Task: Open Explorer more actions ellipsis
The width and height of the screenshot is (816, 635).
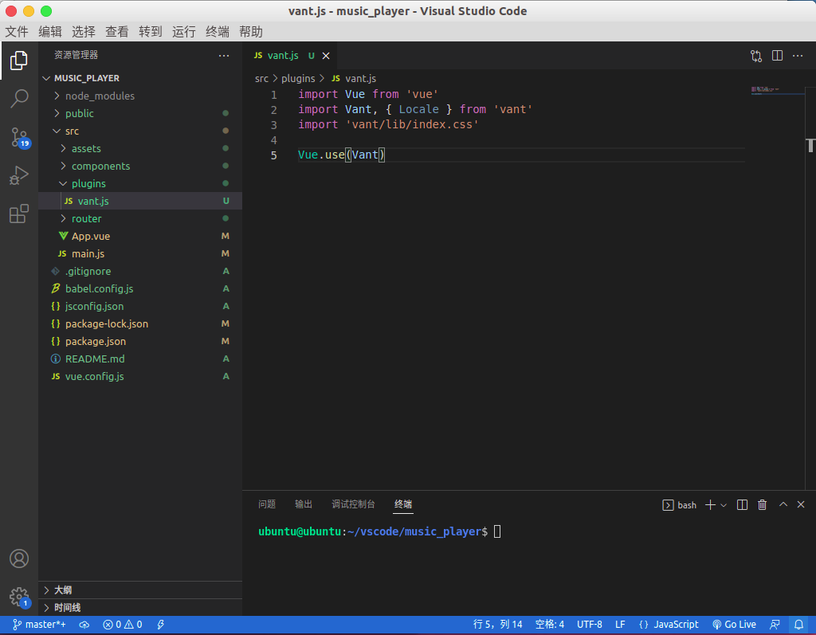Action: coord(224,56)
